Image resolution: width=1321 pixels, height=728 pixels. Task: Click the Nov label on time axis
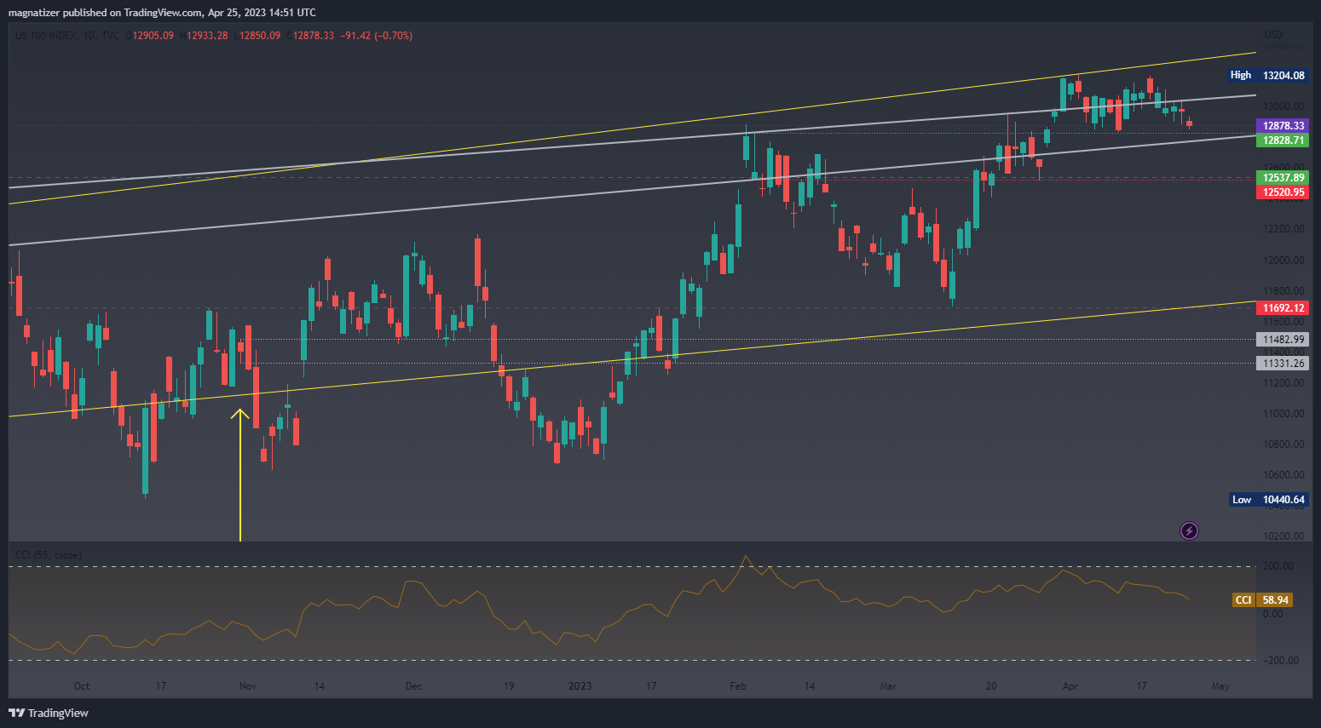pos(248,686)
